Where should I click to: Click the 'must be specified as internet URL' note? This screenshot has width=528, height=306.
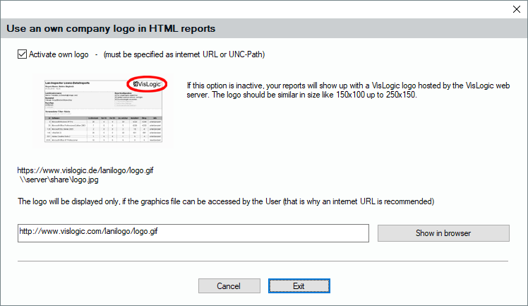[184, 54]
